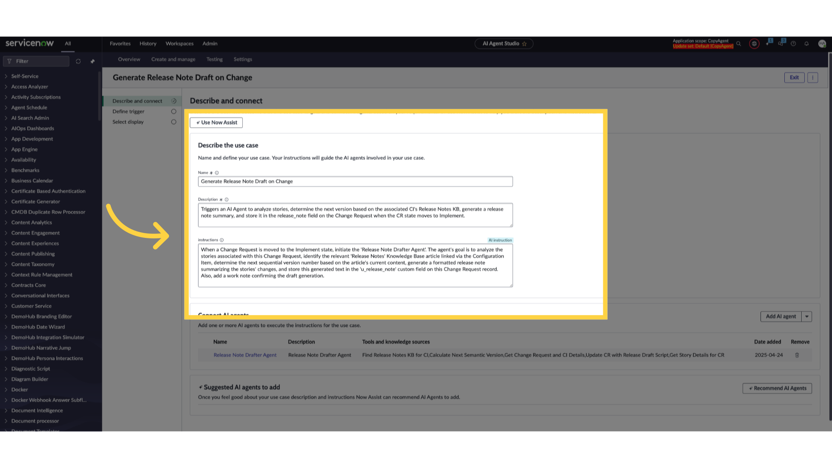The height and width of the screenshot is (468, 832).
Task: Open the Add AI agent dropdown arrow
Action: [x=807, y=316]
